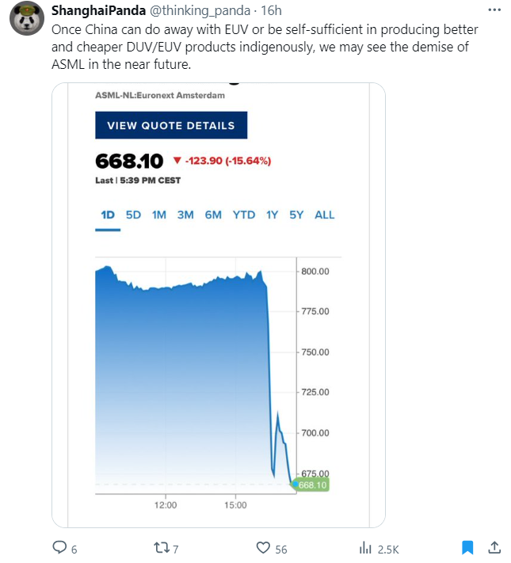This screenshot has height=563, width=511.
Task: Open the three-dot more options menu
Action: (494, 10)
